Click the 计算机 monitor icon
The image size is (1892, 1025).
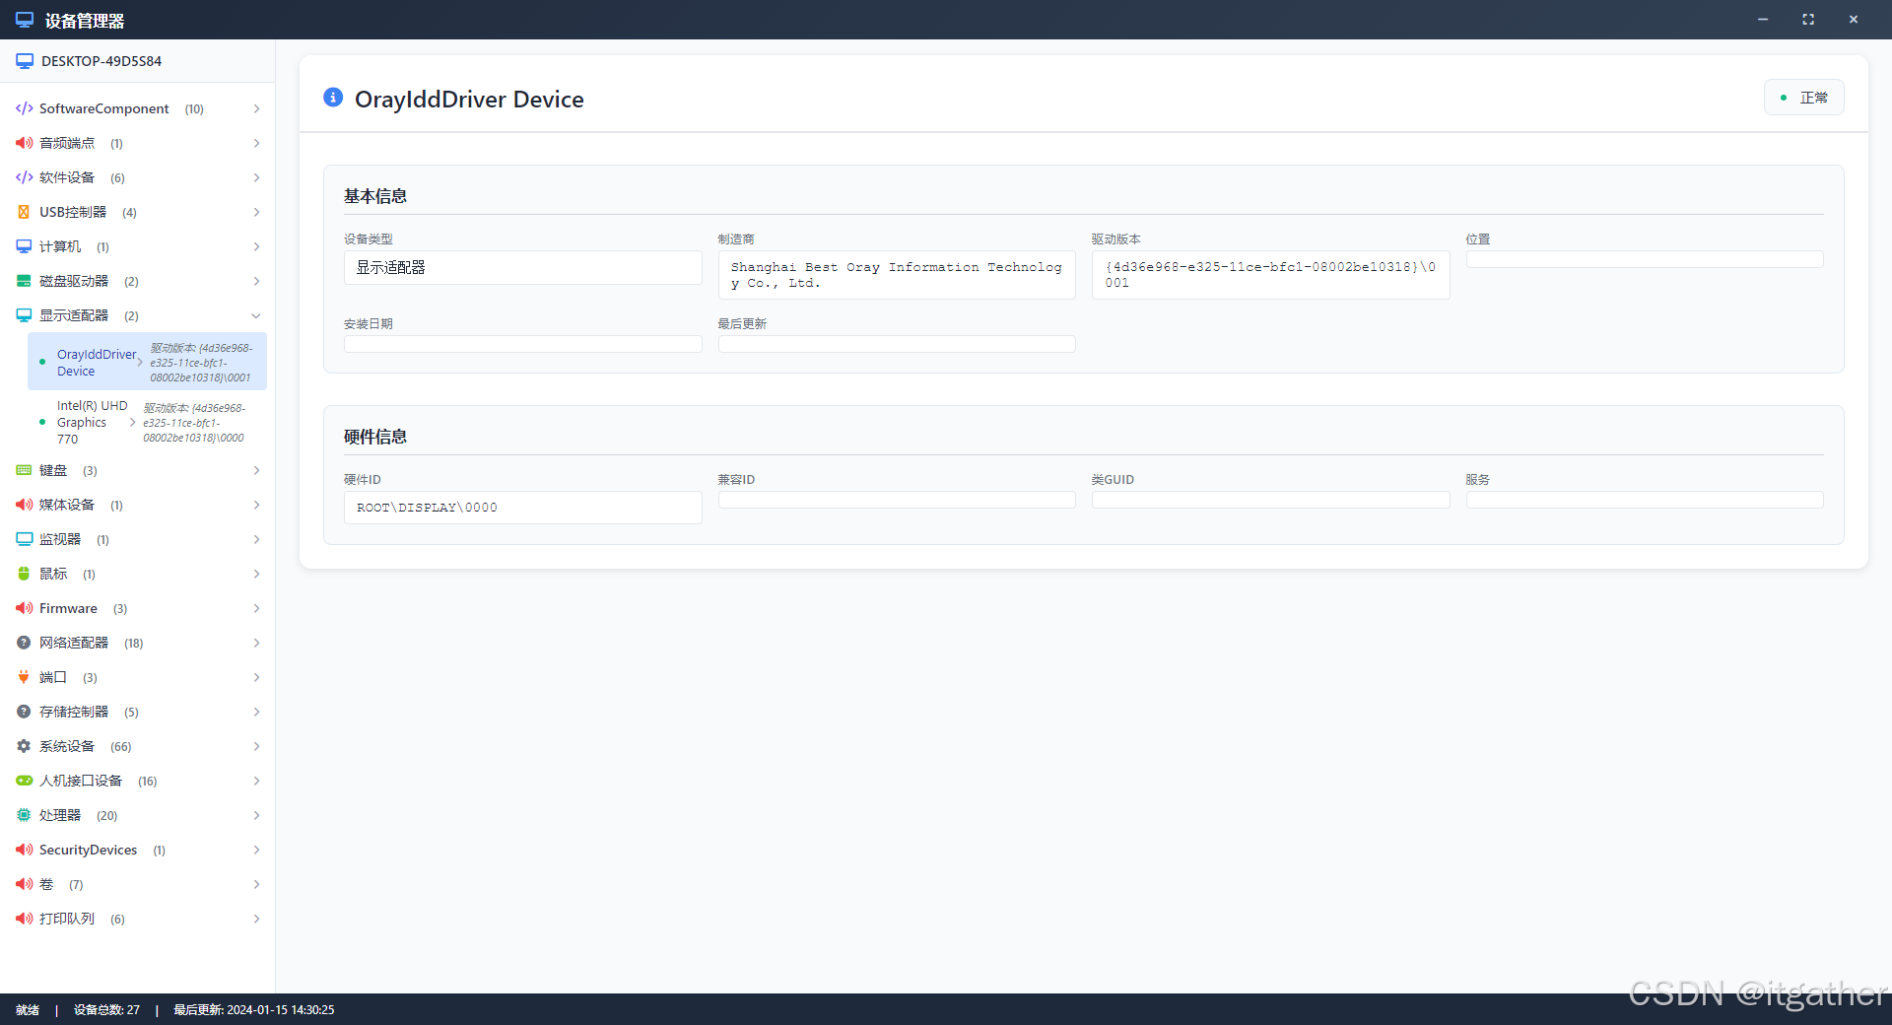coord(24,246)
